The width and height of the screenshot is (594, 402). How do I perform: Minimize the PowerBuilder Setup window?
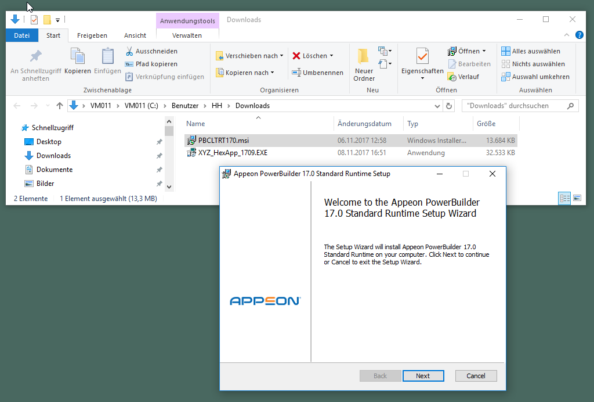click(x=440, y=174)
